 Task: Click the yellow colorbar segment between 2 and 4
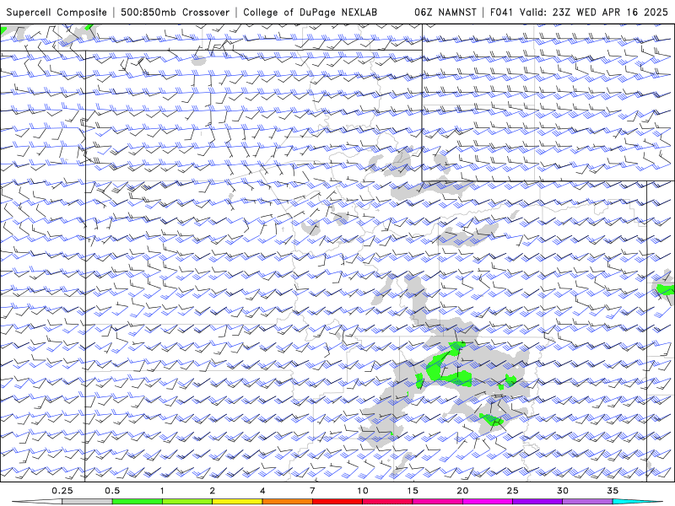[237, 502]
